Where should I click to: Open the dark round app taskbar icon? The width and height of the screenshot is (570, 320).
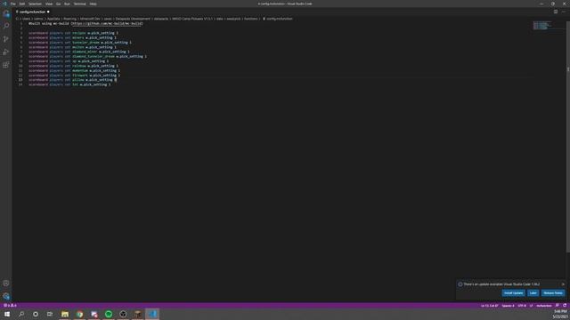(123, 314)
